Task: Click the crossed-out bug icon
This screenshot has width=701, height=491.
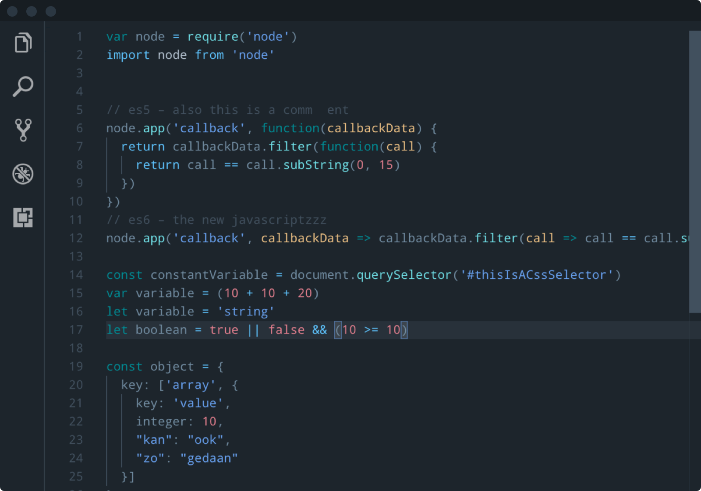Action: pyautogui.click(x=23, y=174)
